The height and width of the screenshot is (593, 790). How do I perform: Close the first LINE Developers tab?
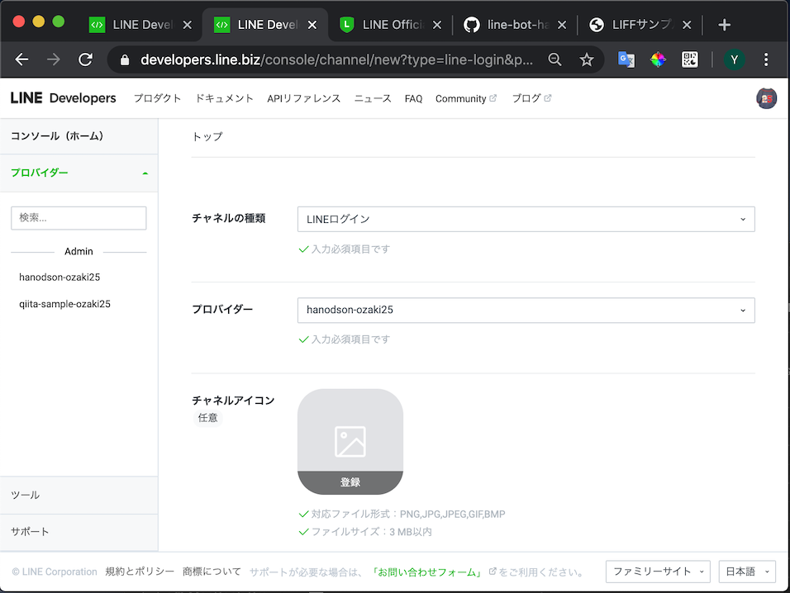pyautogui.click(x=188, y=25)
